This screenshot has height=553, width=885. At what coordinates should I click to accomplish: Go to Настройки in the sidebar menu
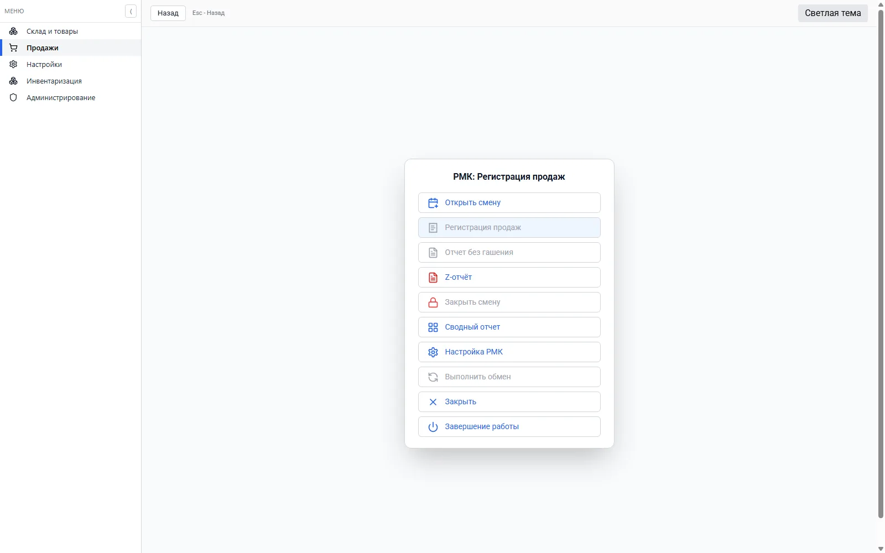point(71,65)
